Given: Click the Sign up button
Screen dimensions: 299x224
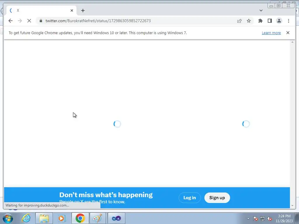Looking at the screenshot, I should coord(217,198).
